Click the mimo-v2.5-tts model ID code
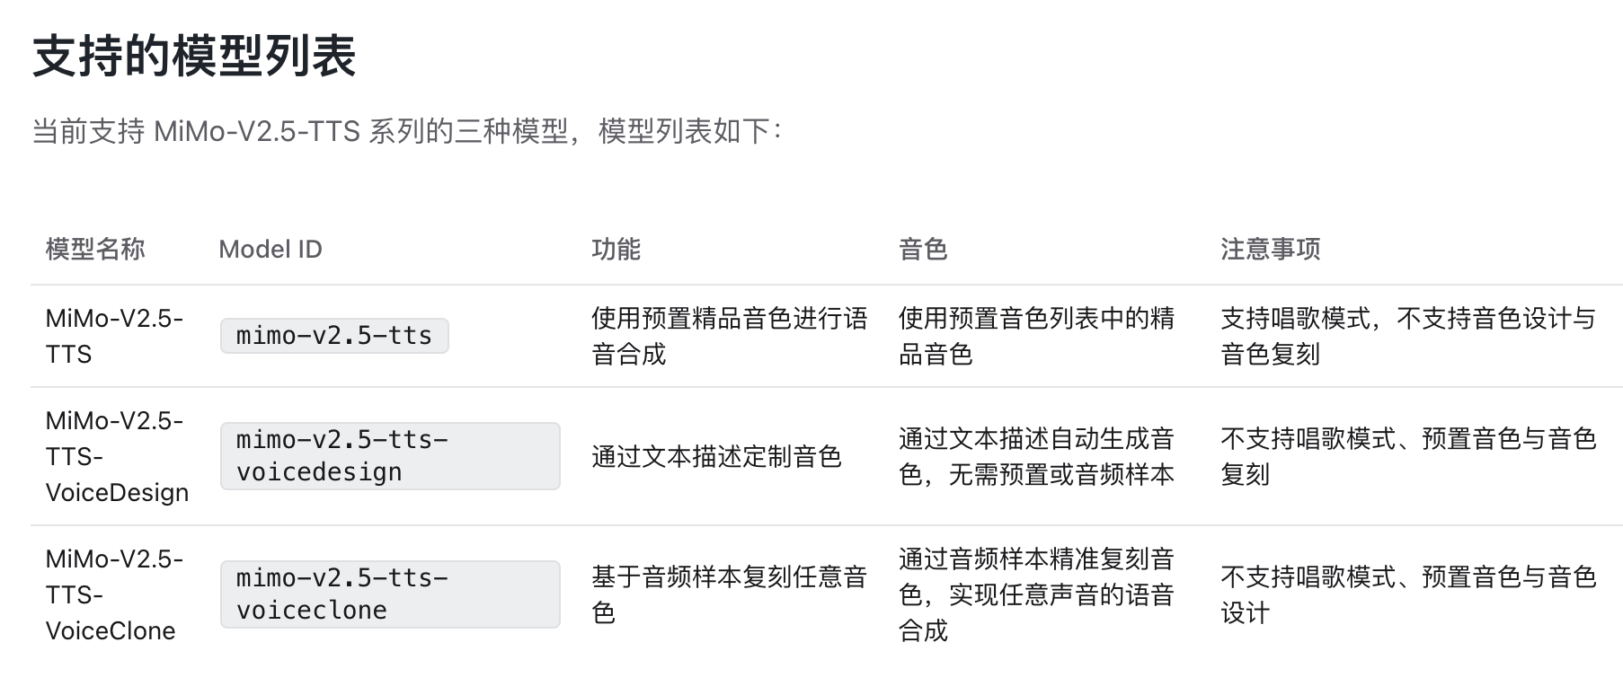The image size is (1623, 695). click(334, 336)
